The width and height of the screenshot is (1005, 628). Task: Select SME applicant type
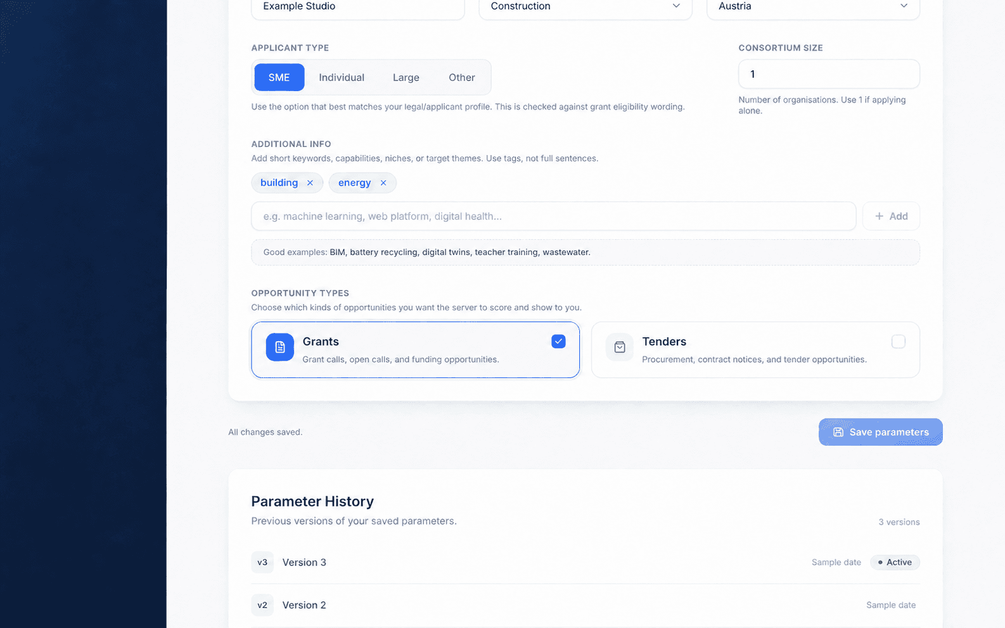point(279,77)
